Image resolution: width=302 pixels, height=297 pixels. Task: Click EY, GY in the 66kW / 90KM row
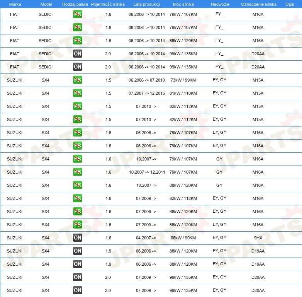[x=220, y=237]
